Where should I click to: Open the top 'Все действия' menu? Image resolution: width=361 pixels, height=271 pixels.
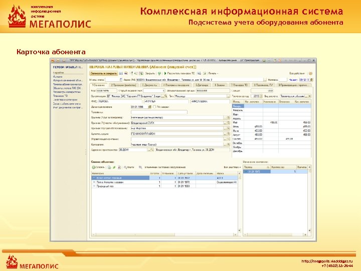(297, 73)
